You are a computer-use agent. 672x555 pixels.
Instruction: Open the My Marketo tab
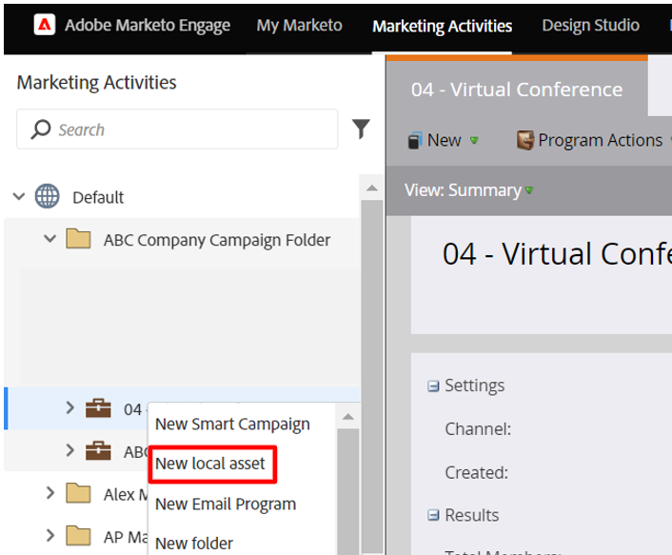(299, 26)
